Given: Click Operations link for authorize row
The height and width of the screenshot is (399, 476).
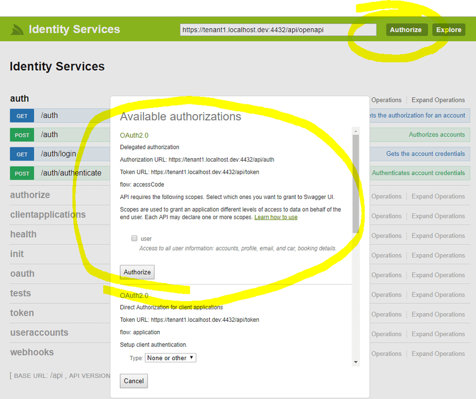Looking at the screenshot, I should [x=386, y=197].
